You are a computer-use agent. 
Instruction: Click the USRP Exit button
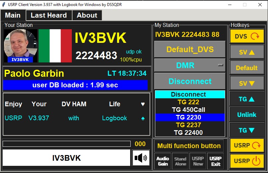(x=215, y=161)
